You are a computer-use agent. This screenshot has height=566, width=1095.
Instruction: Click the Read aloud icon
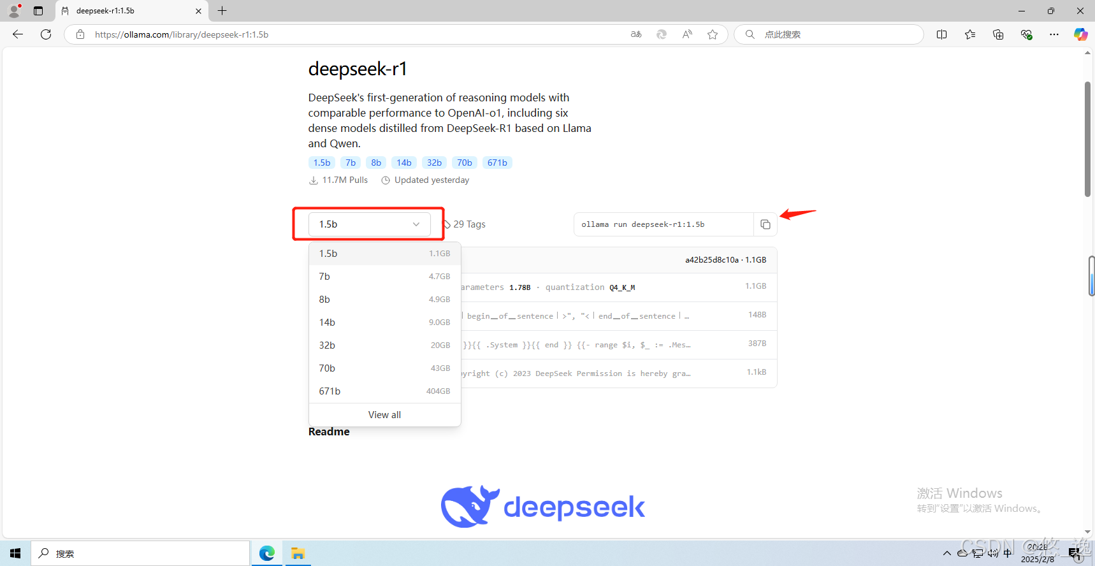click(x=687, y=34)
